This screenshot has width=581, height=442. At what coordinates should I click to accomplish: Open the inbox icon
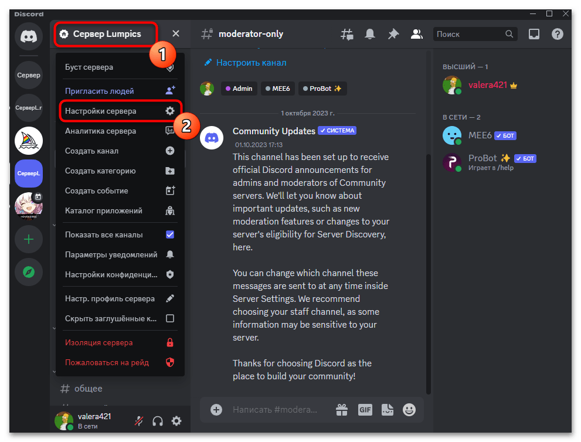534,34
